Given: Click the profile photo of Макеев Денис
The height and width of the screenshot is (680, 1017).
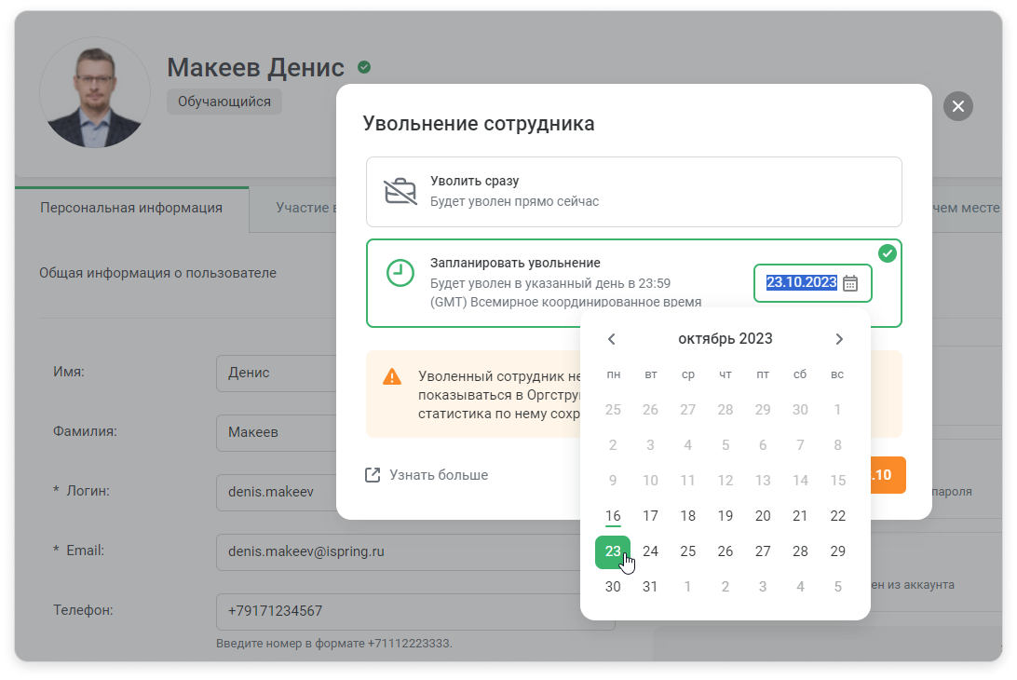Looking at the screenshot, I should [x=95, y=92].
